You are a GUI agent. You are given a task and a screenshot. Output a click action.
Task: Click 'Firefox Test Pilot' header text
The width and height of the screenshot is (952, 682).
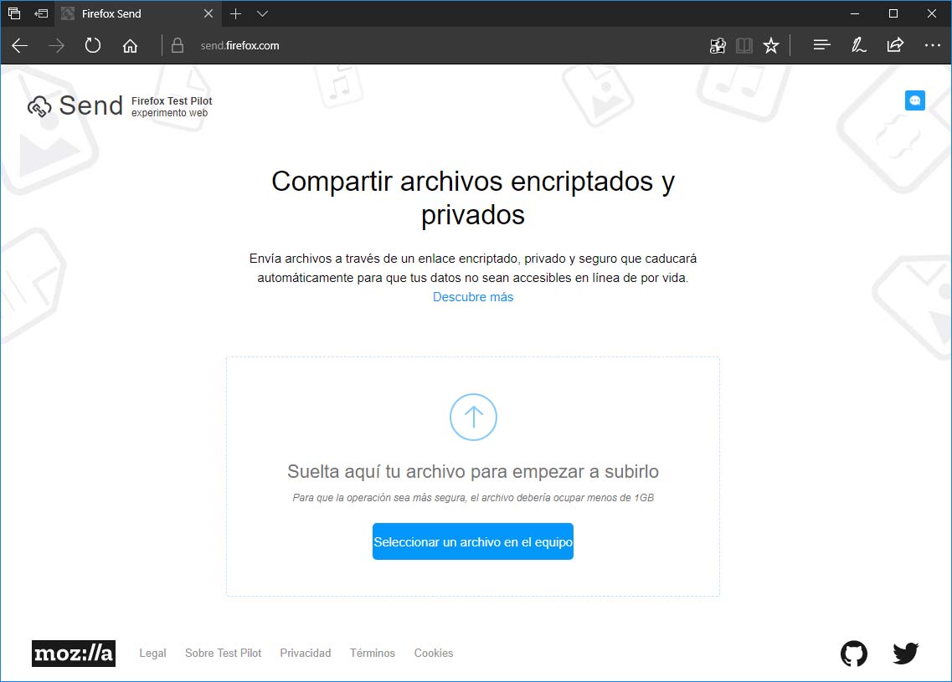[172, 100]
